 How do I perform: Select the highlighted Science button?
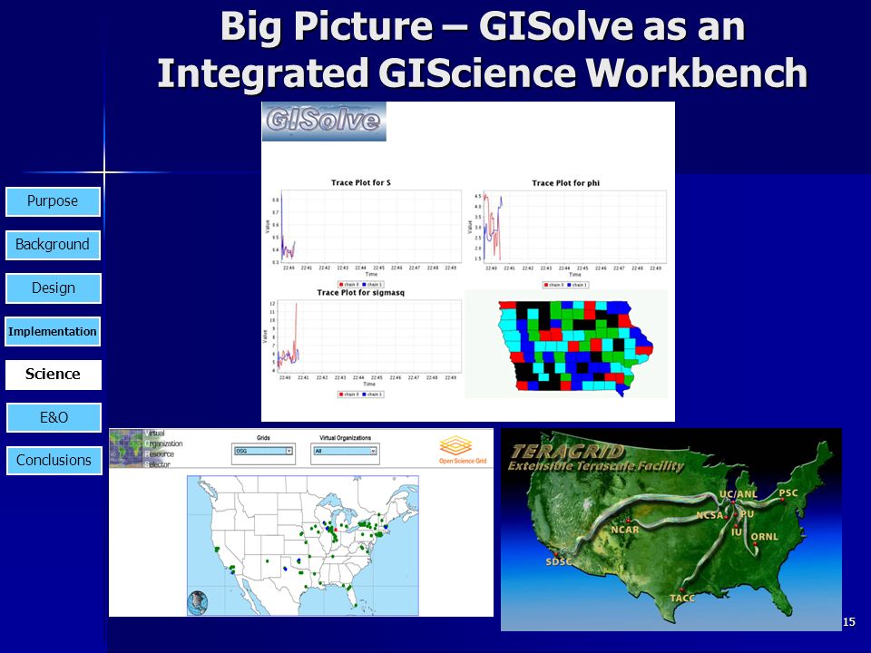tap(54, 375)
